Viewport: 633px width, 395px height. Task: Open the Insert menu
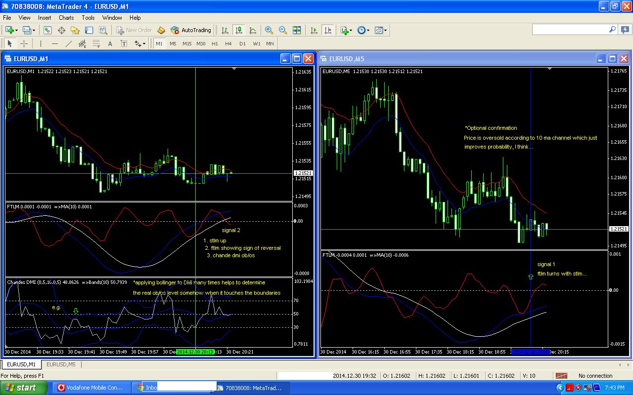(45, 17)
